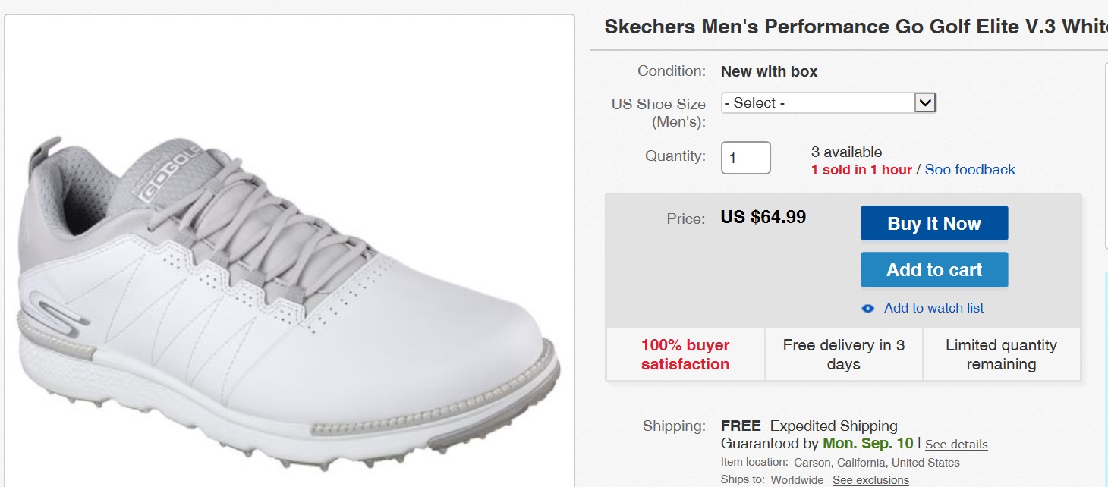The width and height of the screenshot is (1108, 487).
Task: Click the US $64.99 price
Action: click(763, 217)
